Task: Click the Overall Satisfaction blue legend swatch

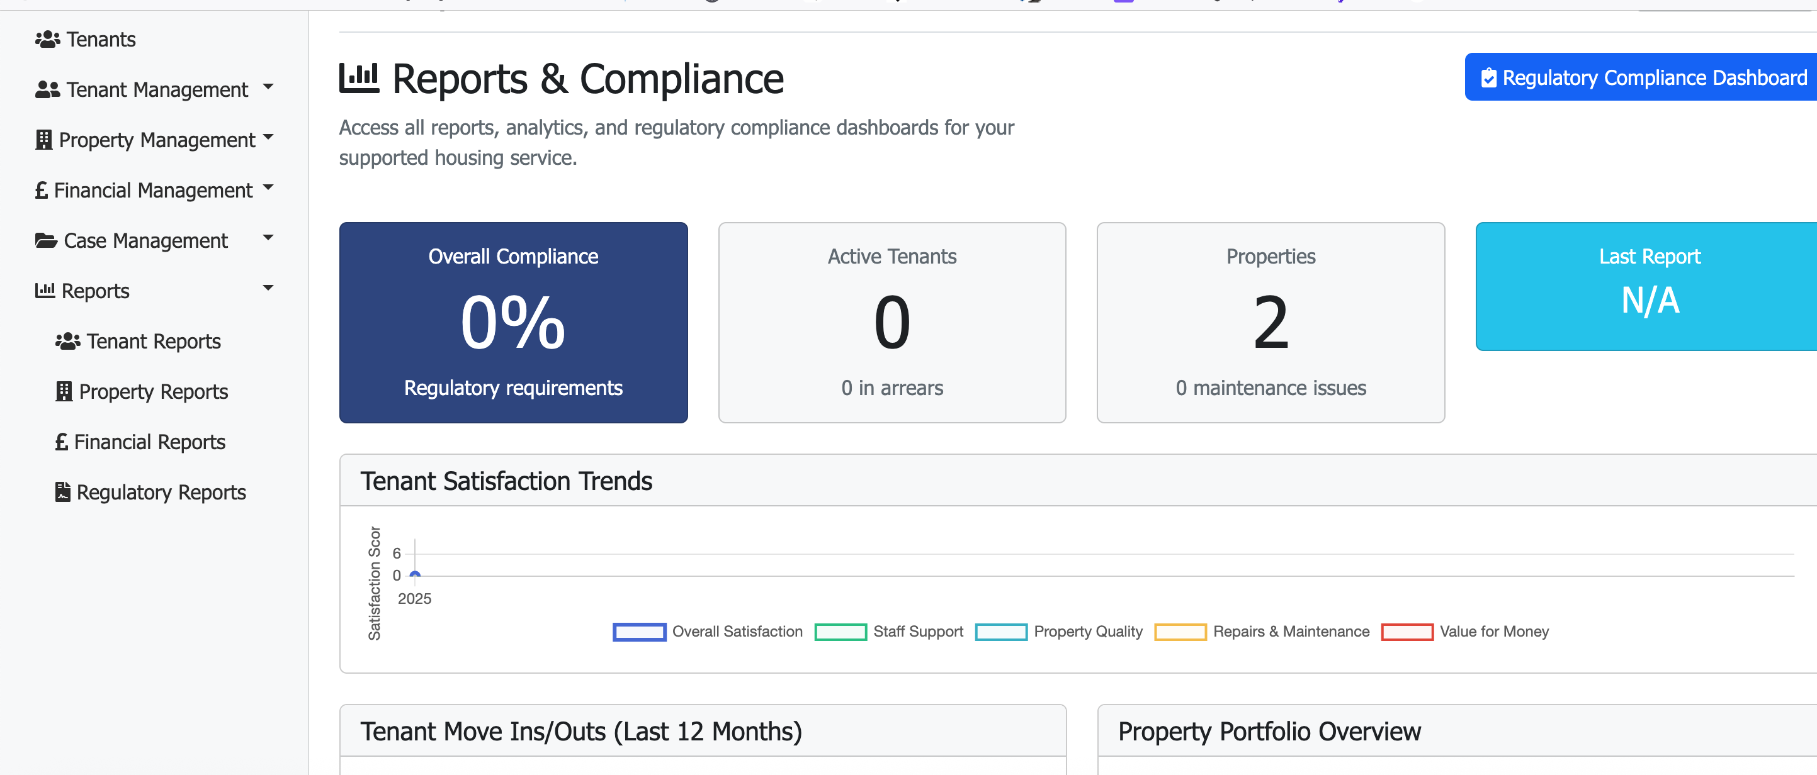Action: click(x=638, y=632)
